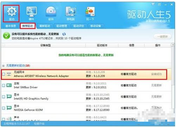This screenshot has height=128, width=176.
Task: Click the 检查升级 link in status bar
Action: pyautogui.click(x=39, y=124)
